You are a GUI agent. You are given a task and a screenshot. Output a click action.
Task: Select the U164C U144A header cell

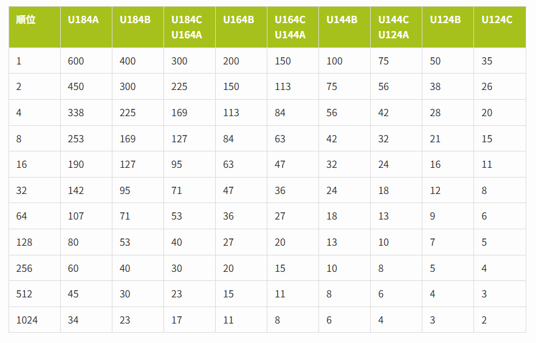point(290,27)
